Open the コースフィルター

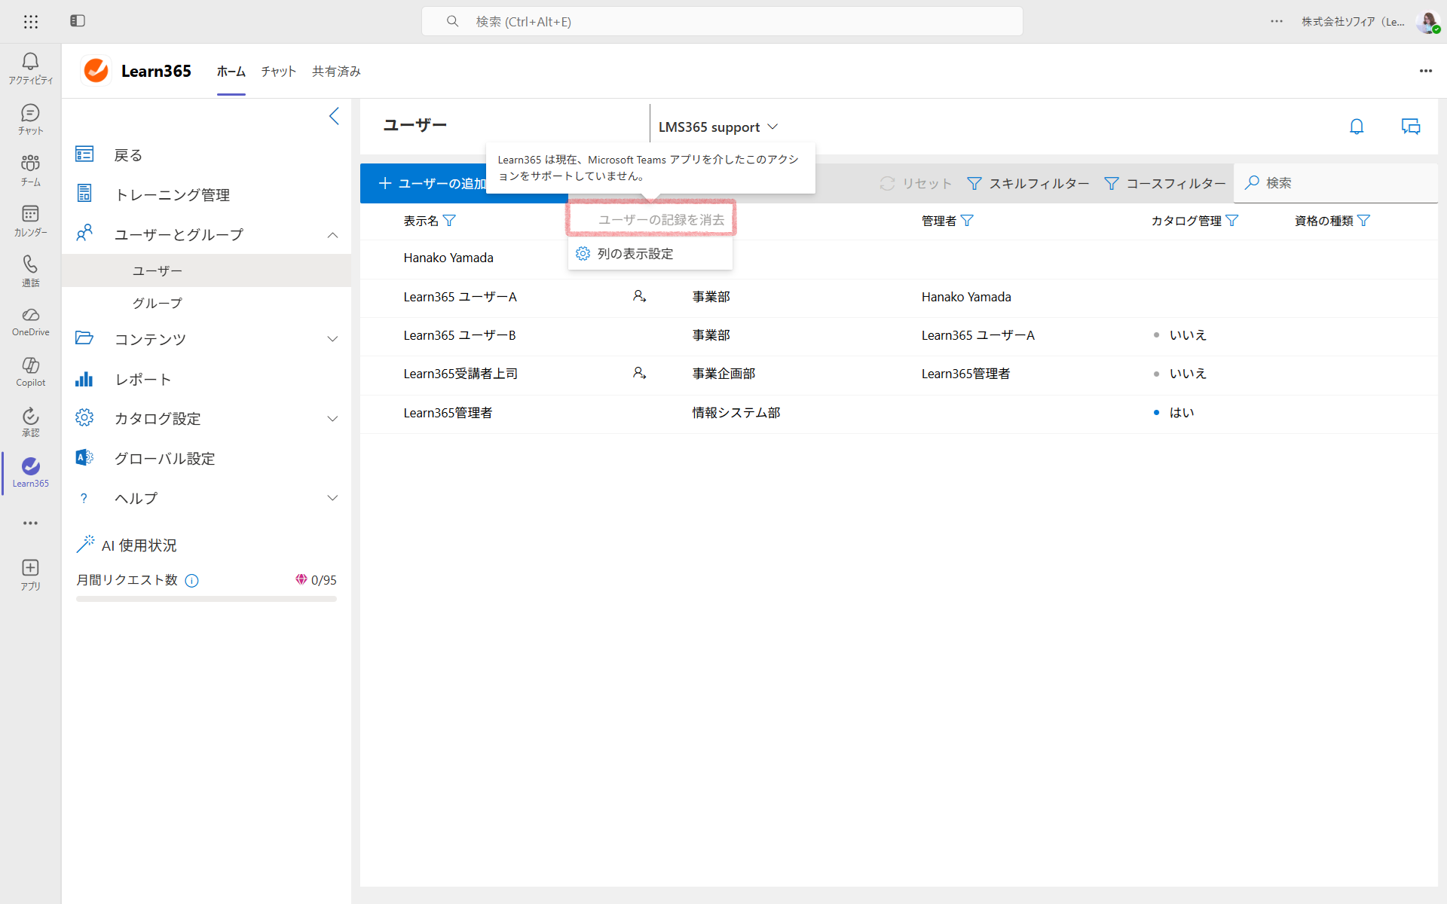point(1165,184)
